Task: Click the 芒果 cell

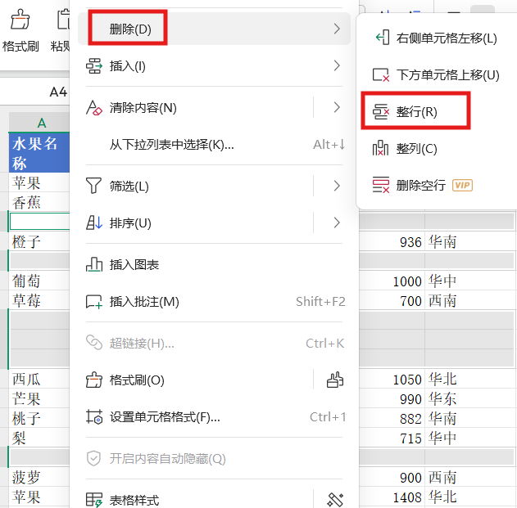Action: (39, 398)
